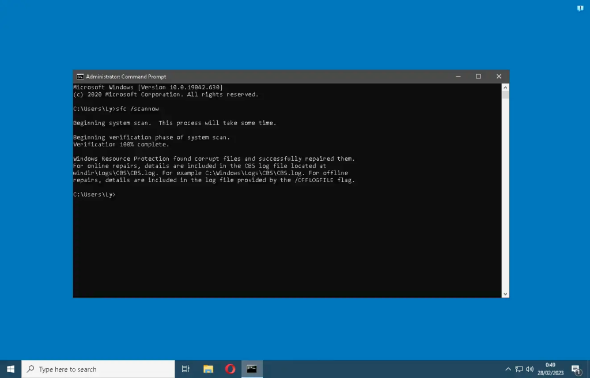Maximize the Command Prompt window
This screenshot has height=378, width=590.
478,77
